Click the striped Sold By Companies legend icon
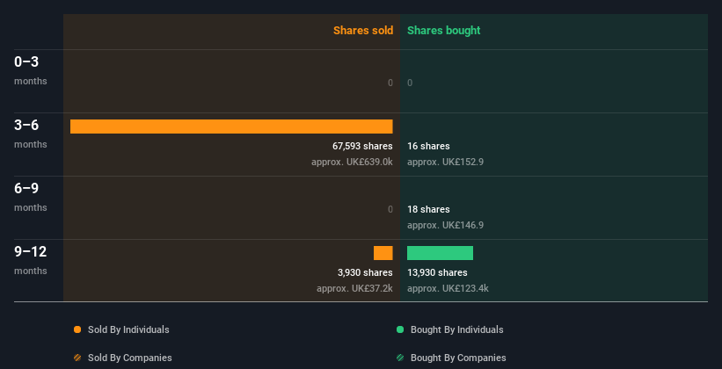The width and height of the screenshot is (722, 369). point(77,358)
